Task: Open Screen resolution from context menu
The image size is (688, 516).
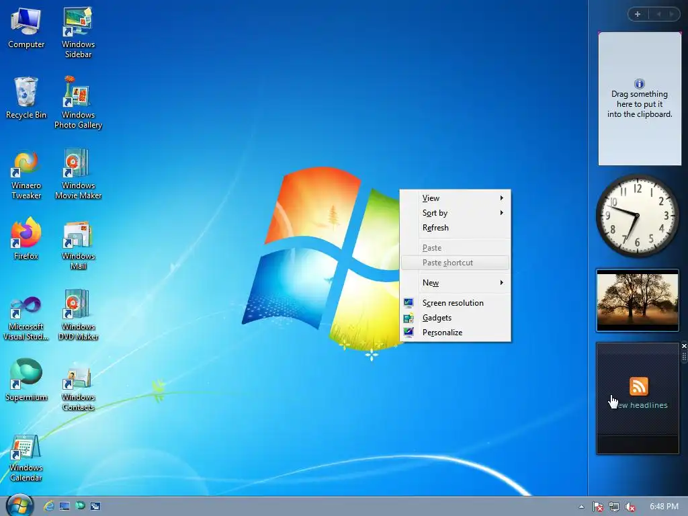Action: click(x=456, y=303)
